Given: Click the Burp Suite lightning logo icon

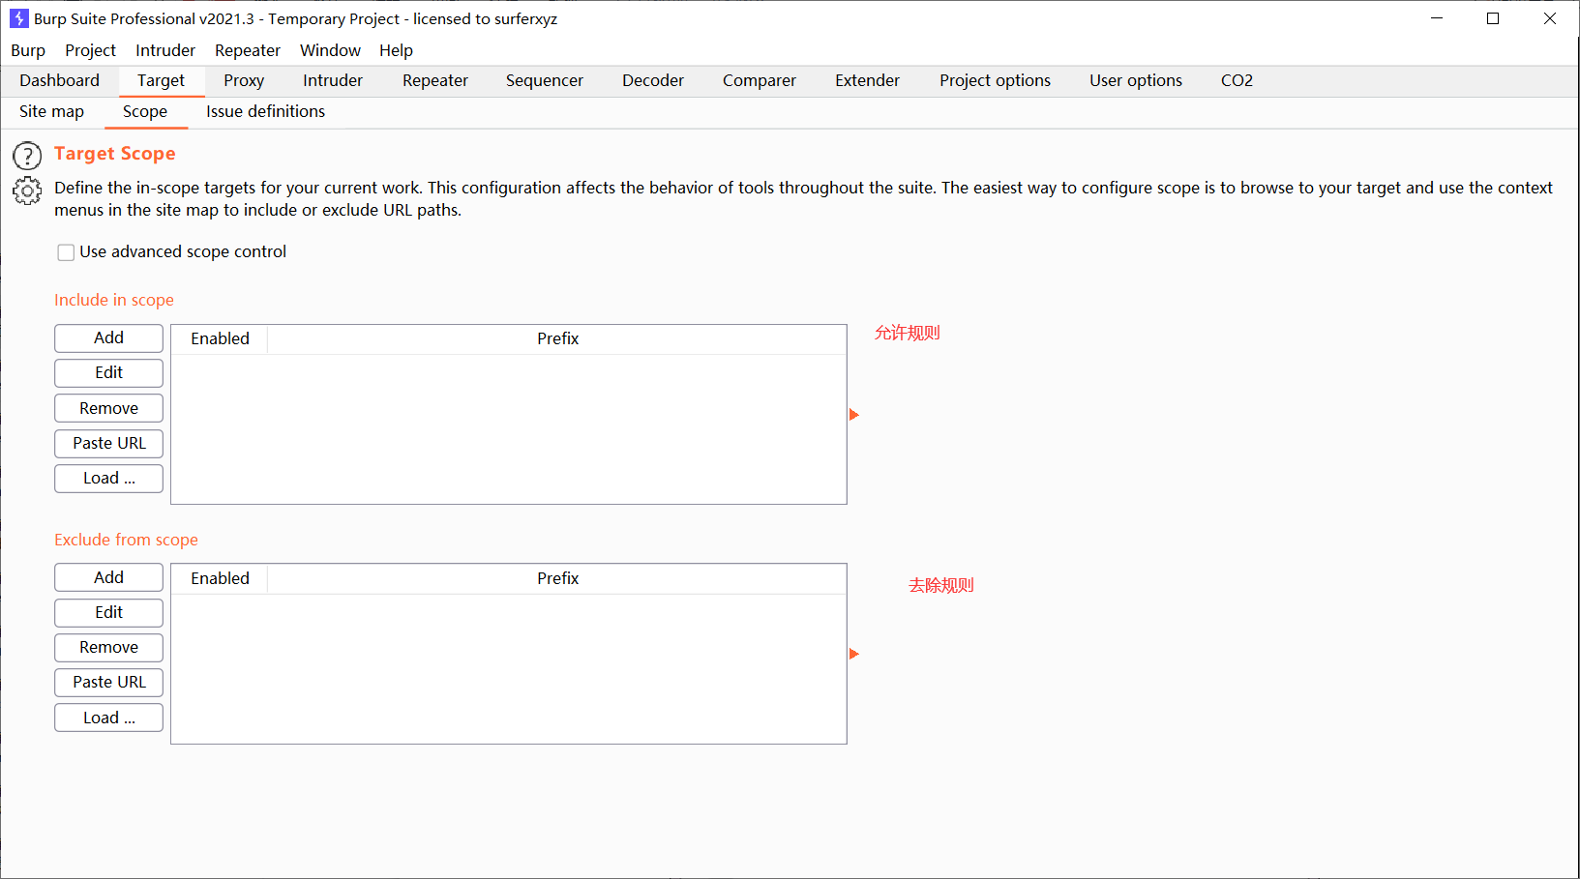Looking at the screenshot, I should (x=18, y=18).
